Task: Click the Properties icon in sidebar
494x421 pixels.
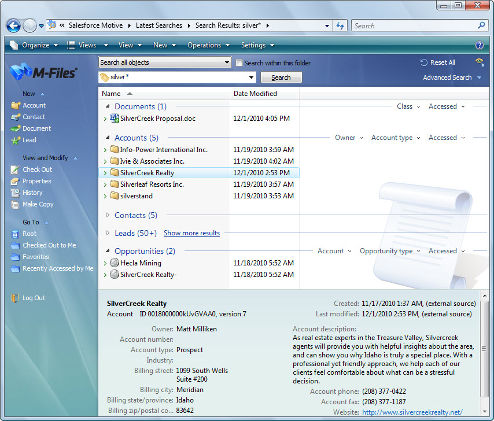Action: point(15,182)
